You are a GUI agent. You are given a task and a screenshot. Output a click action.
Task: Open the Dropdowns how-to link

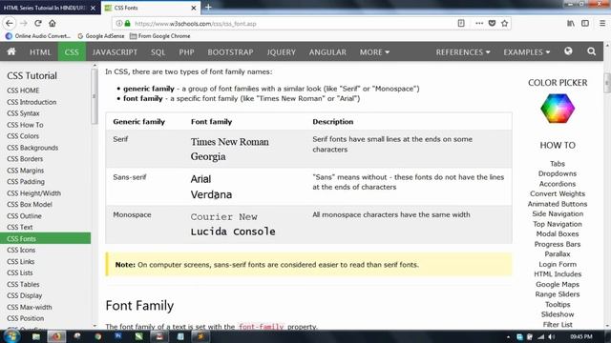click(558, 173)
